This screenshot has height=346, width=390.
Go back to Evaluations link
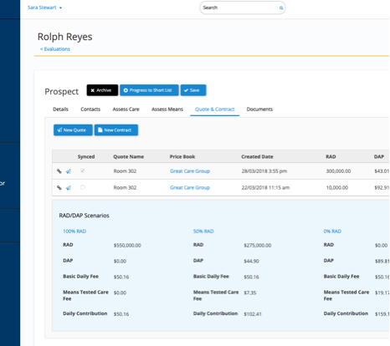pyautogui.click(x=55, y=49)
